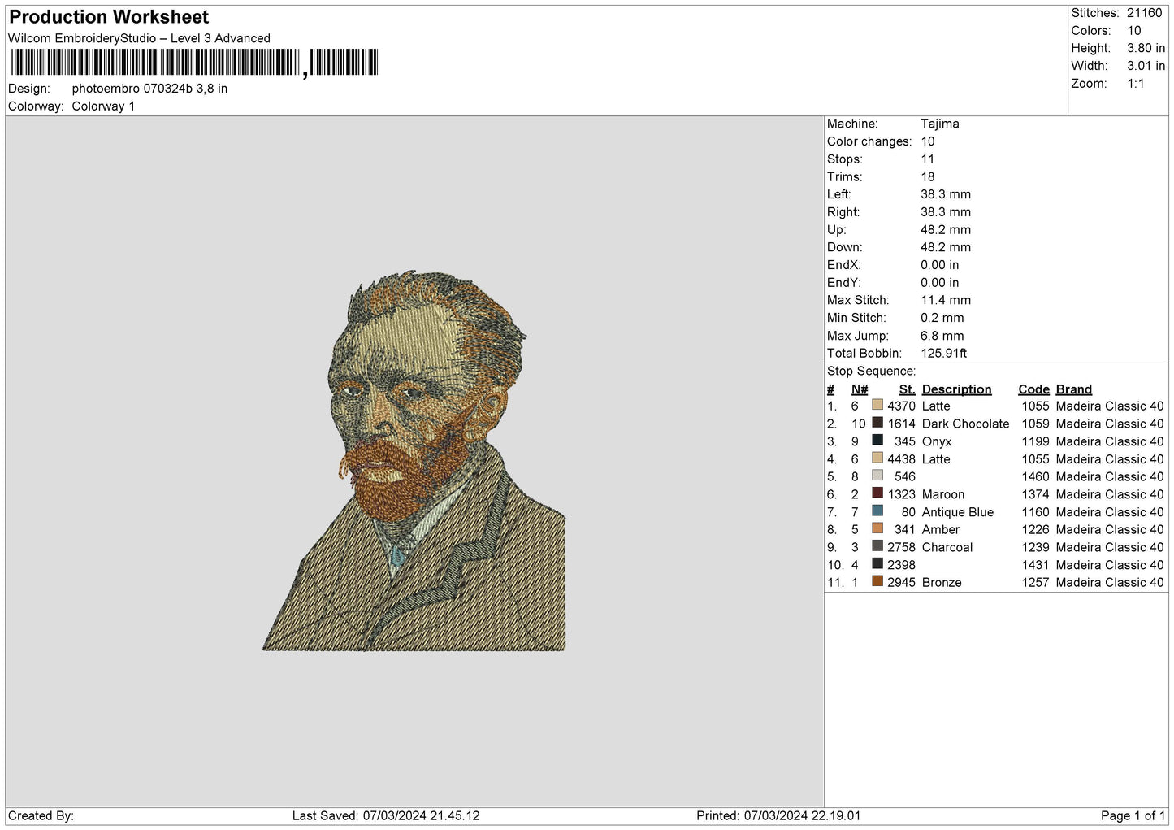1174x830 pixels.
Task: Click the Height value 3.80 in
Action: [x=1146, y=48]
